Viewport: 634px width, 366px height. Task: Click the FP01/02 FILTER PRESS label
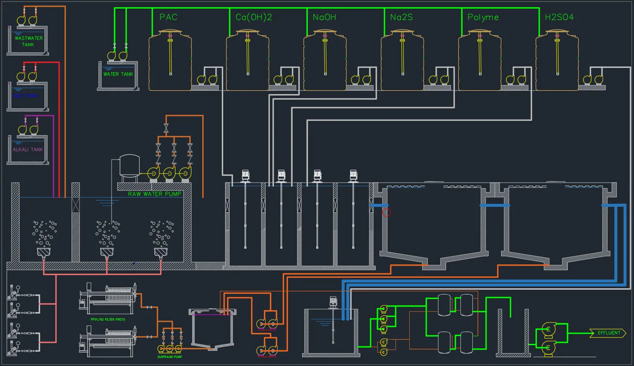click(x=108, y=319)
